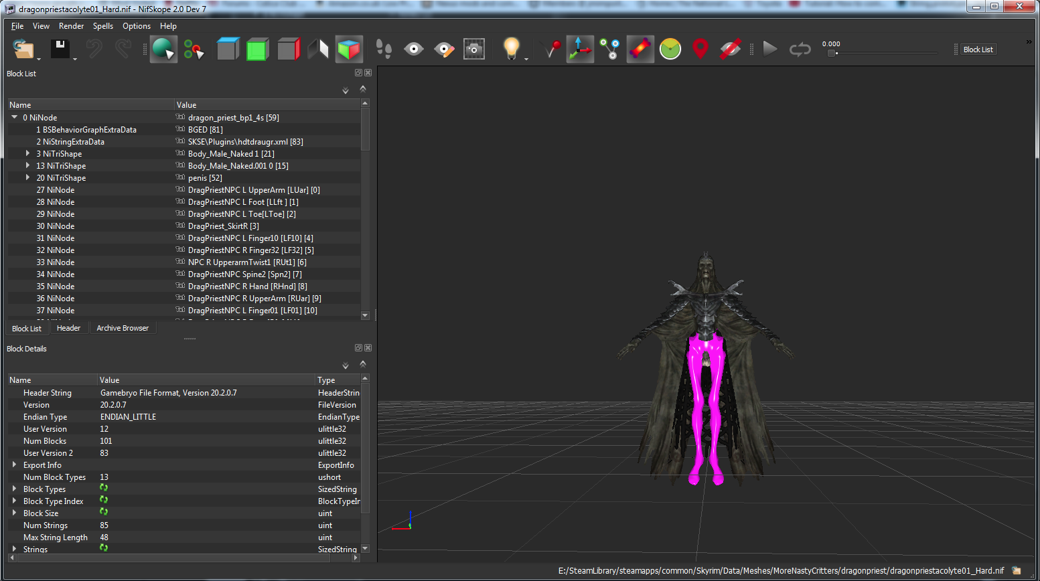Click the folder icon in the status bar

coord(1017,571)
